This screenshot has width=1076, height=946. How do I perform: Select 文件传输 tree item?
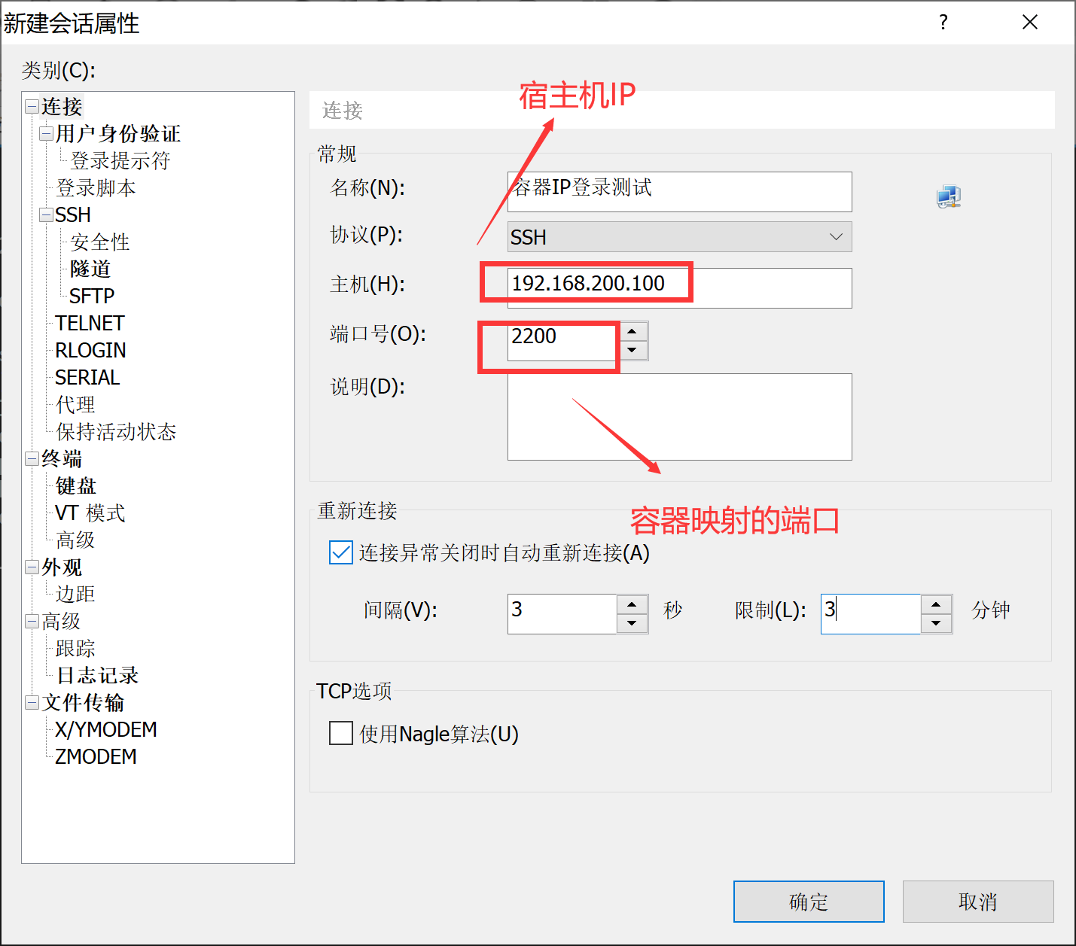[83, 703]
